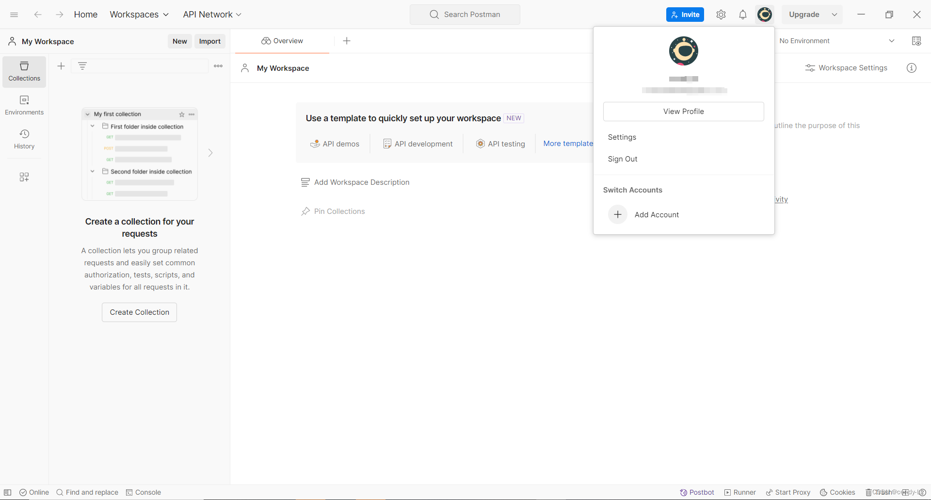The image size is (931, 500).
Task: Open Workspace Settings
Action: pyautogui.click(x=847, y=68)
